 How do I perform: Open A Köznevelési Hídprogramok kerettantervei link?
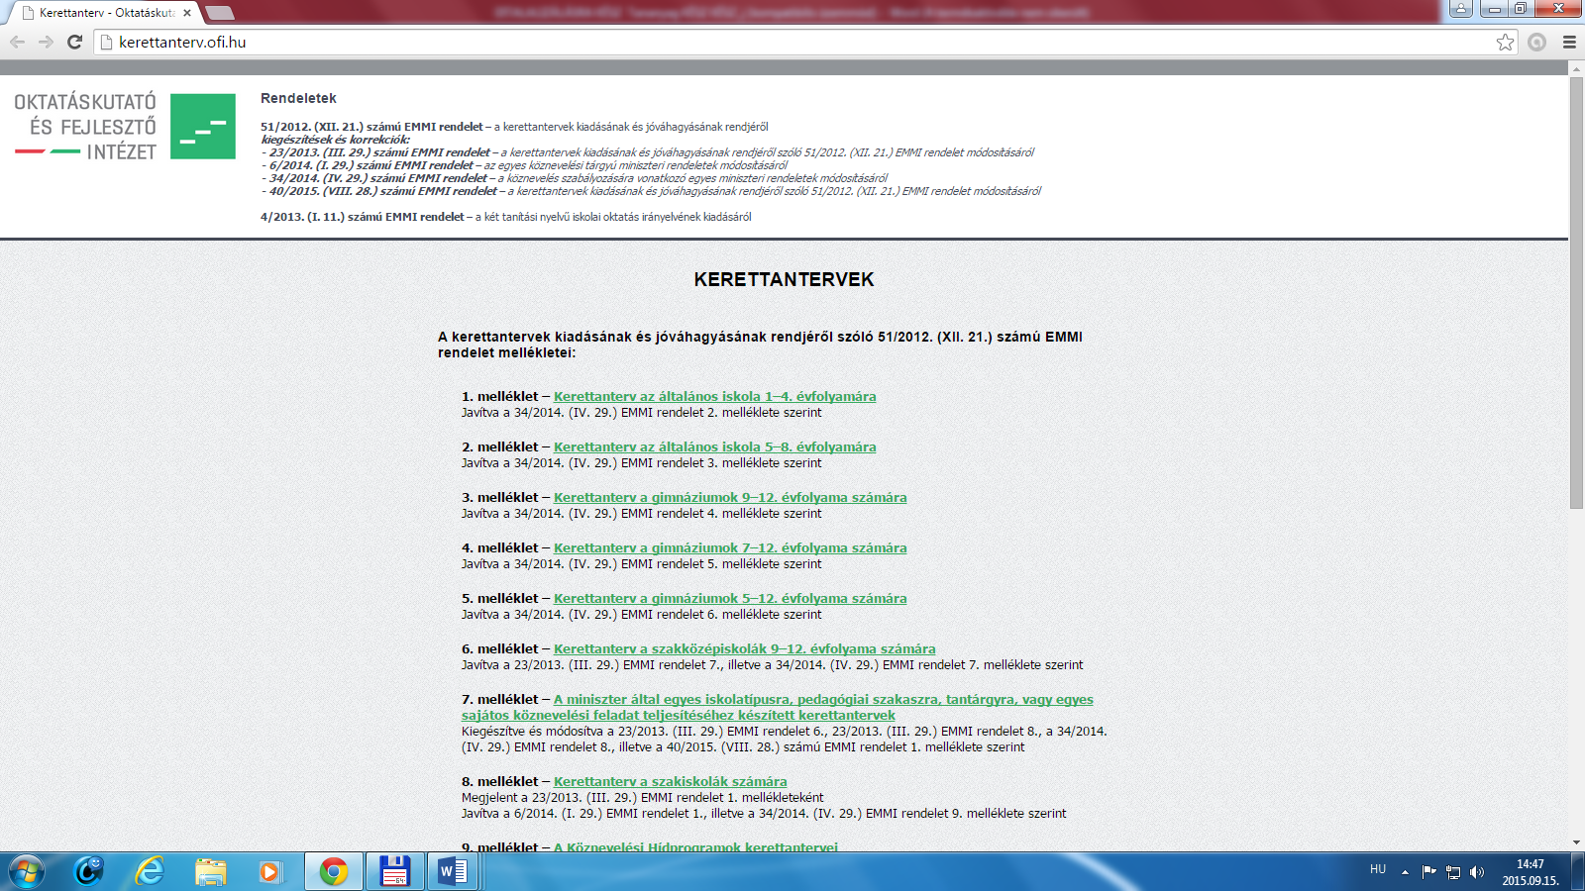pos(695,847)
